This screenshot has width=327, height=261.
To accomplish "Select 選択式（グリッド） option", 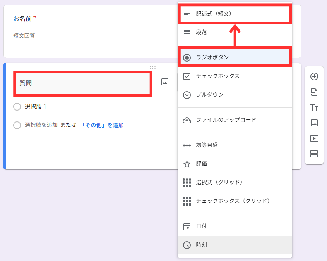I will pyautogui.click(x=235, y=182).
